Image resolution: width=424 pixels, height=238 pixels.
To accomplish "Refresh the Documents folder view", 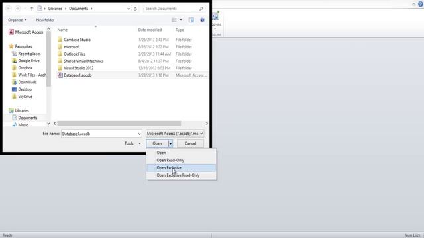I will click(x=135, y=9).
